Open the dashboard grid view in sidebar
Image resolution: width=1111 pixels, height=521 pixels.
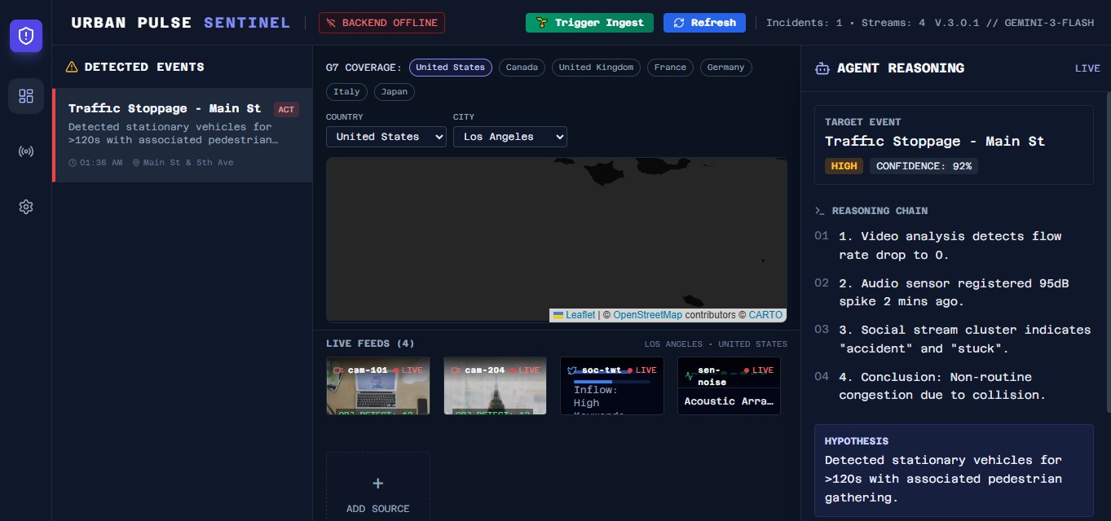26,96
